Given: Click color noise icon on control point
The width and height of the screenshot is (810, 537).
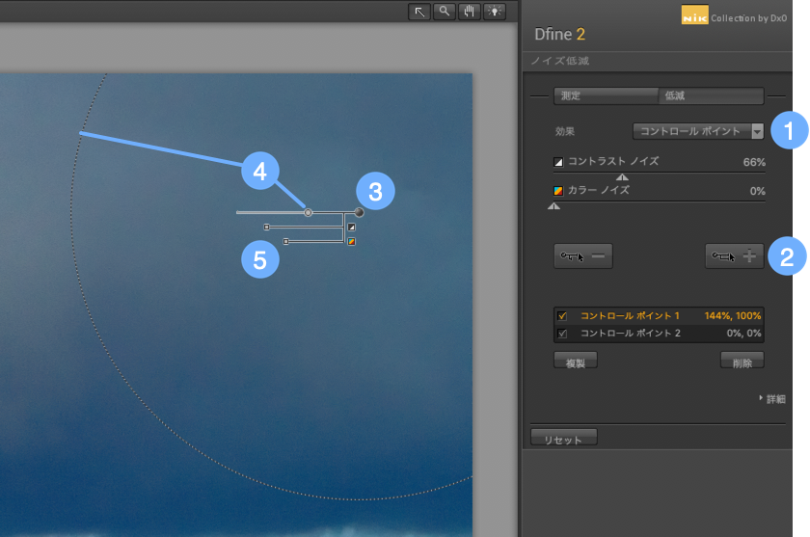Looking at the screenshot, I should coord(351,241).
